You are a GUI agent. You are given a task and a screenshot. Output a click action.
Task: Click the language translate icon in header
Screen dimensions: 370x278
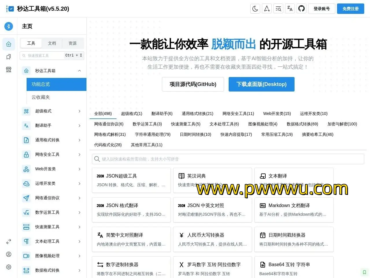tap(290, 9)
